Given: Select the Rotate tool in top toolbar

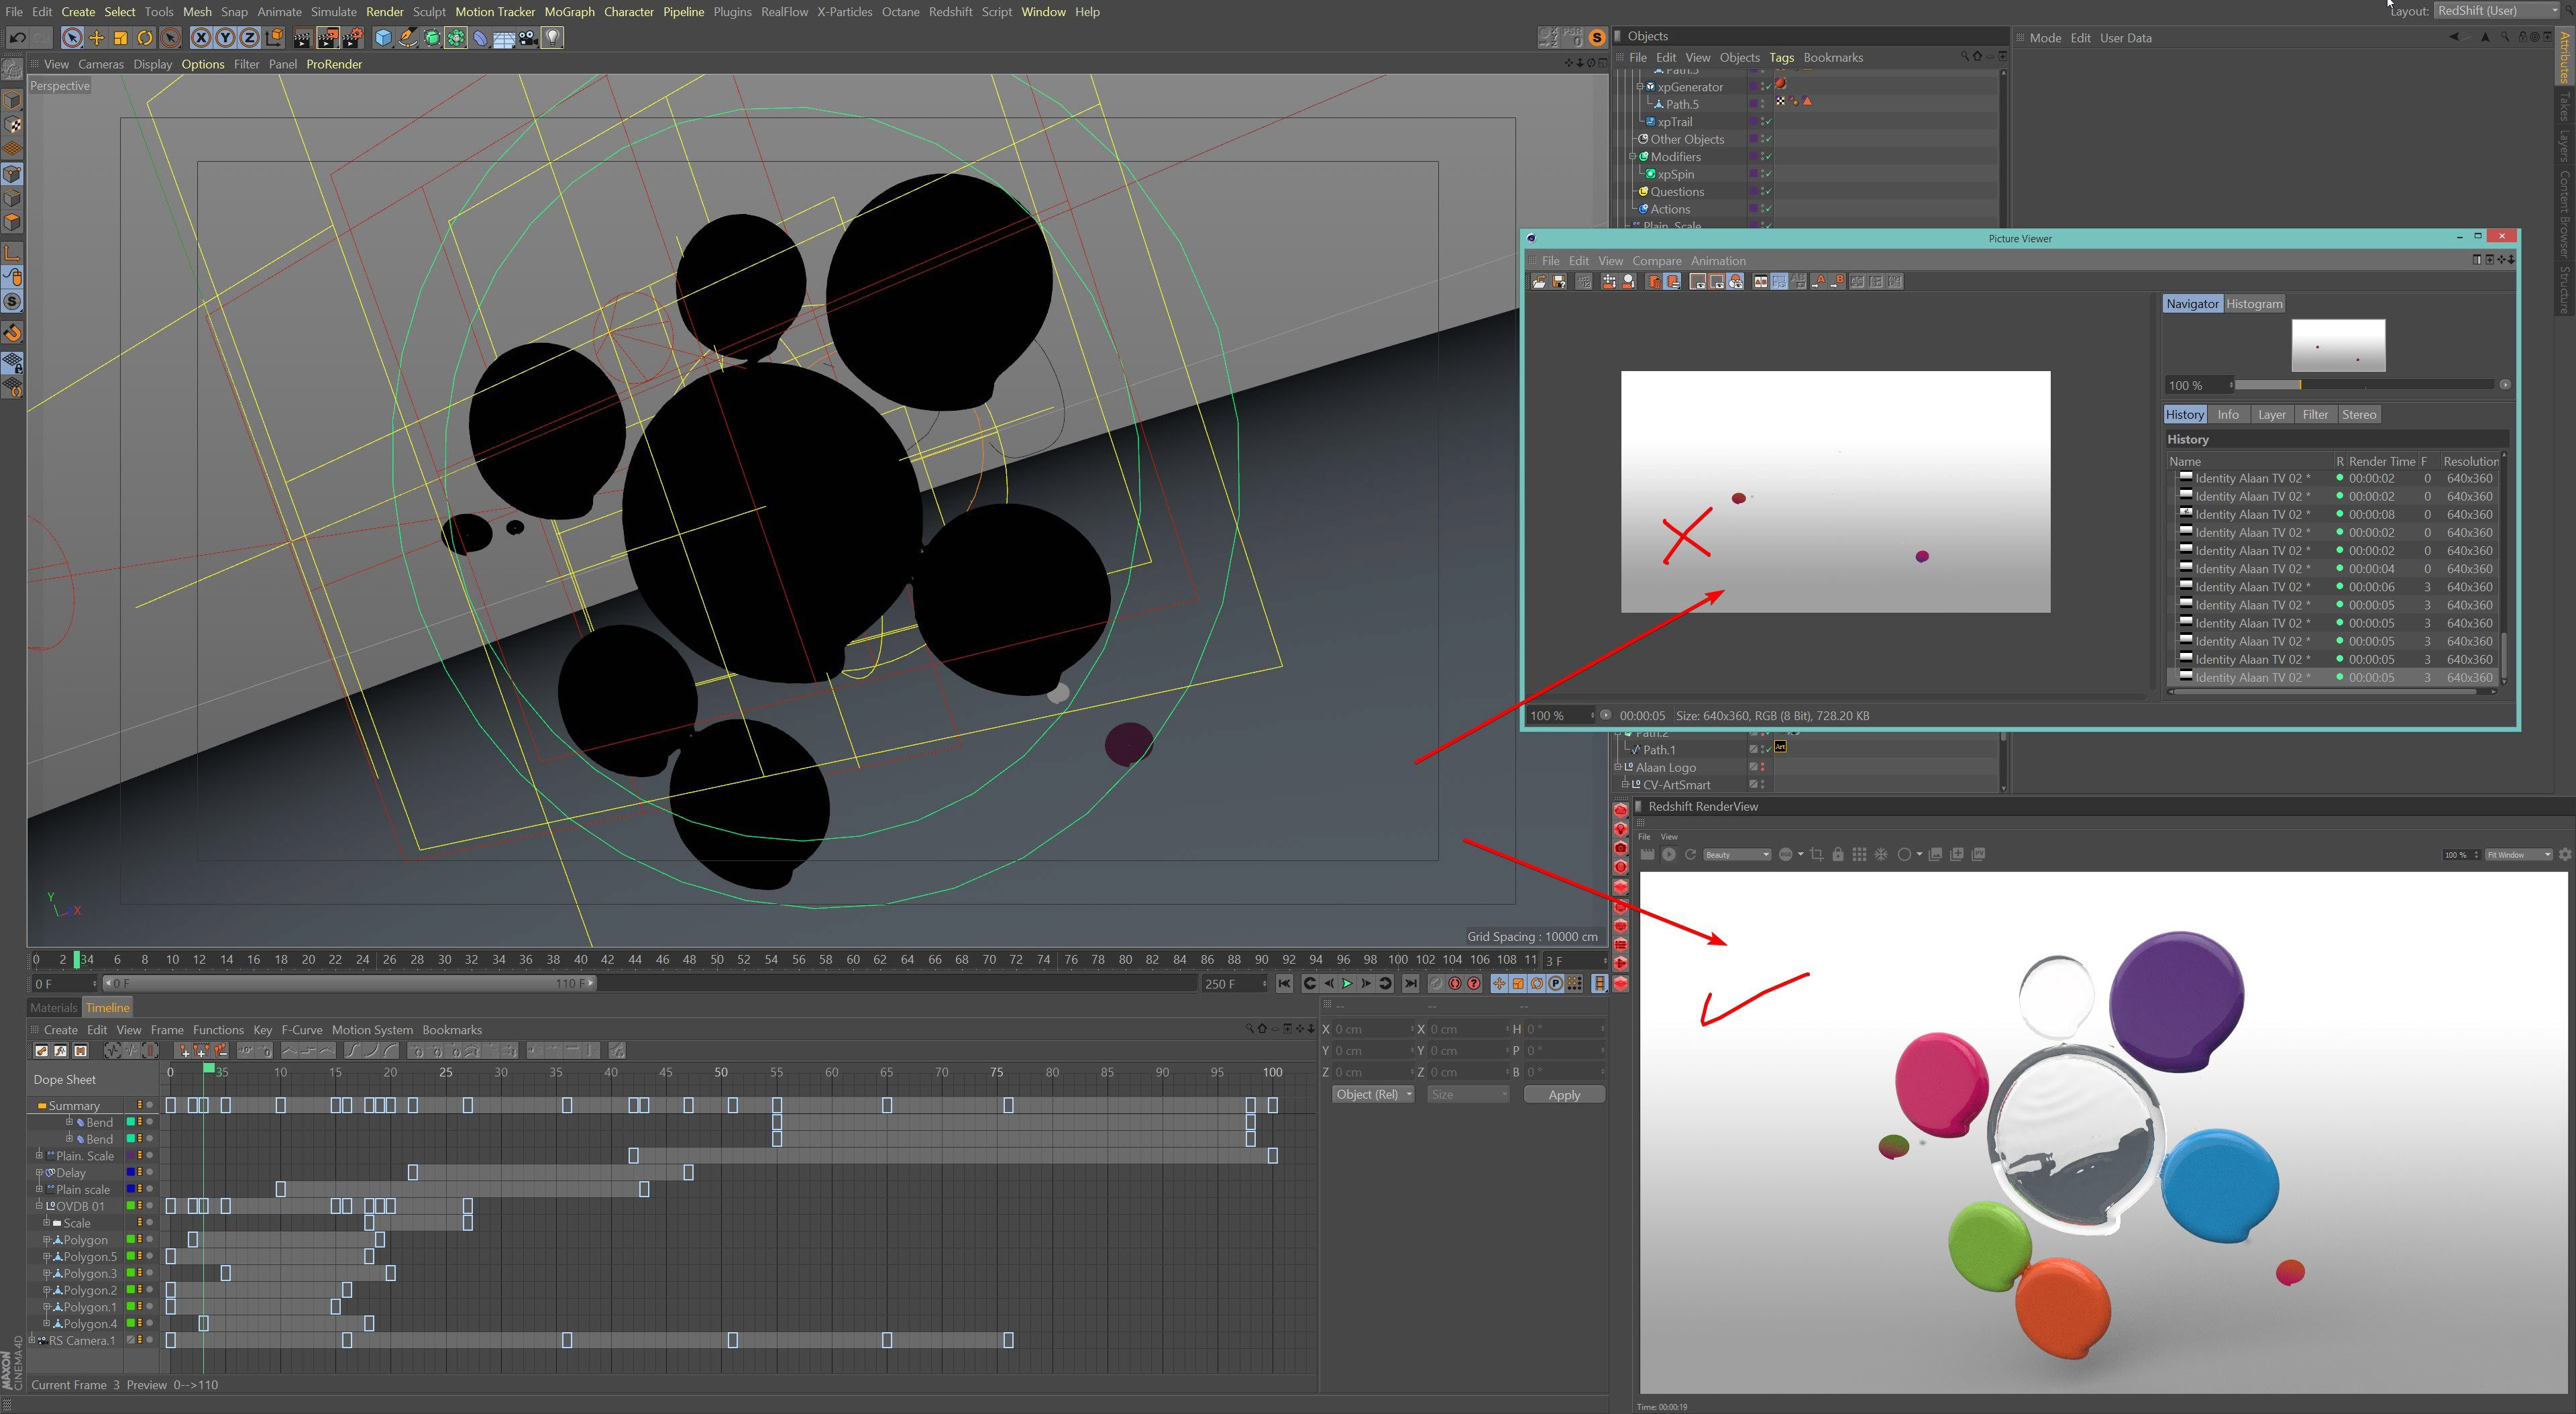Looking at the screenshot, I should coord(145,38).
